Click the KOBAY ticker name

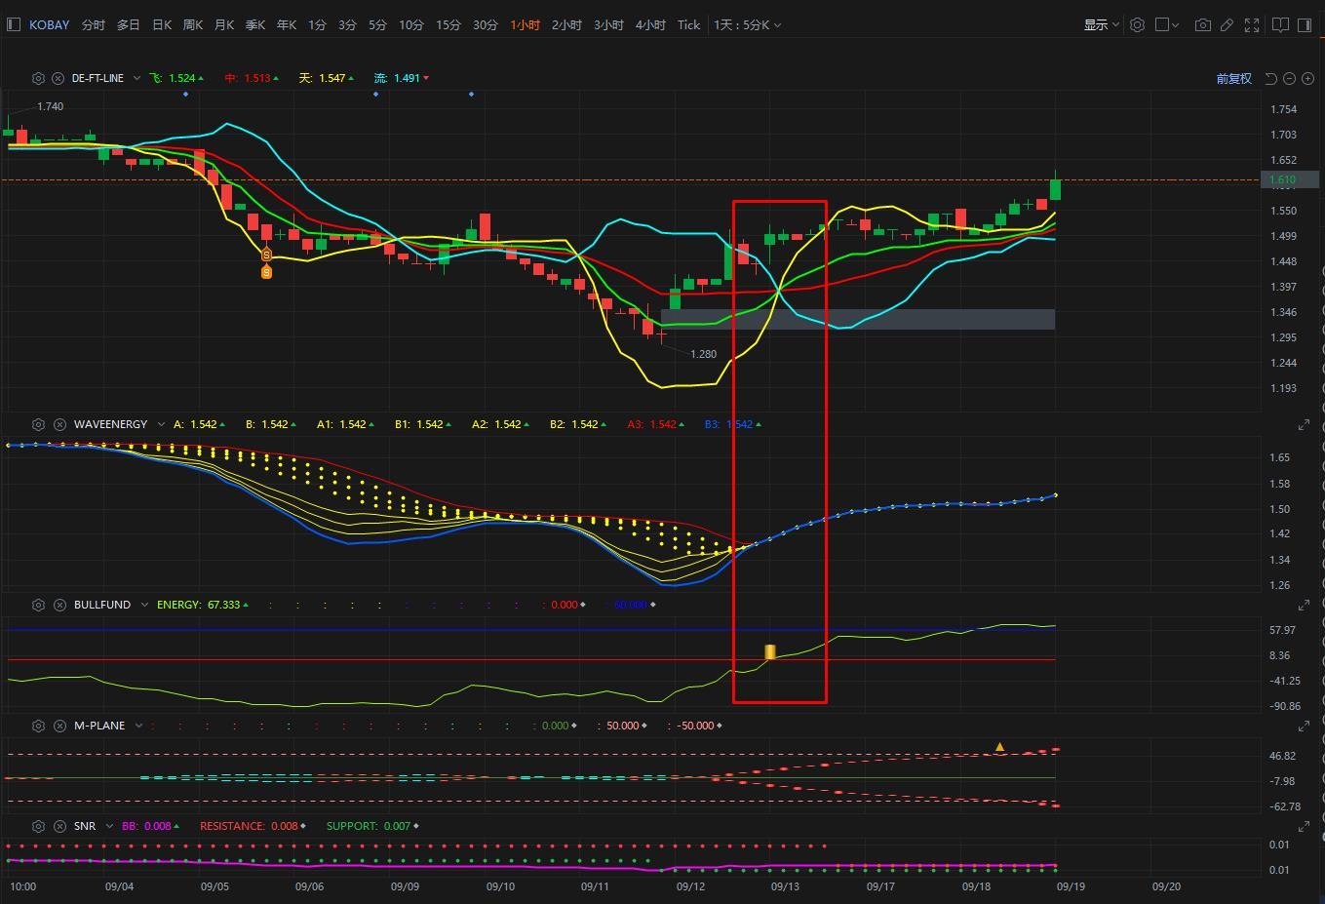49,24
